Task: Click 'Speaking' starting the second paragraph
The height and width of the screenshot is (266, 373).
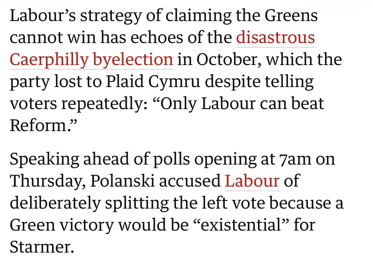Action: point(44,159)
